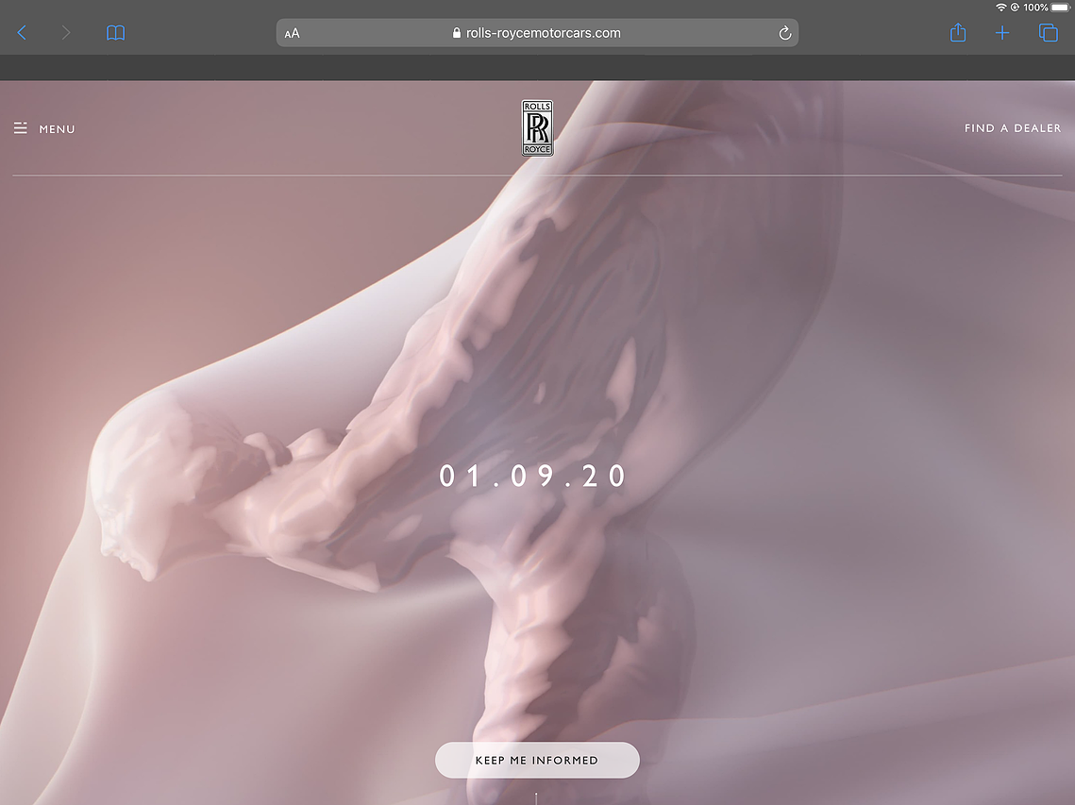Click the rolls-roycemotorcars.com address field
The height and width of the screenshot is (805, 1075).
click(537, 33)
